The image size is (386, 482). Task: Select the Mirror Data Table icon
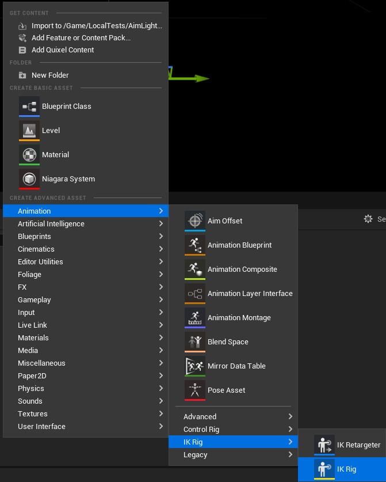(194, 366)
